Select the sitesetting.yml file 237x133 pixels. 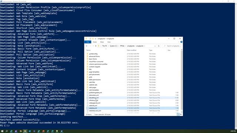click(94, 98)
